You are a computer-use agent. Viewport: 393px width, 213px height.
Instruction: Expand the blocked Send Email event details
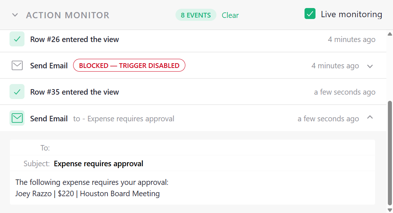(370, 66)
